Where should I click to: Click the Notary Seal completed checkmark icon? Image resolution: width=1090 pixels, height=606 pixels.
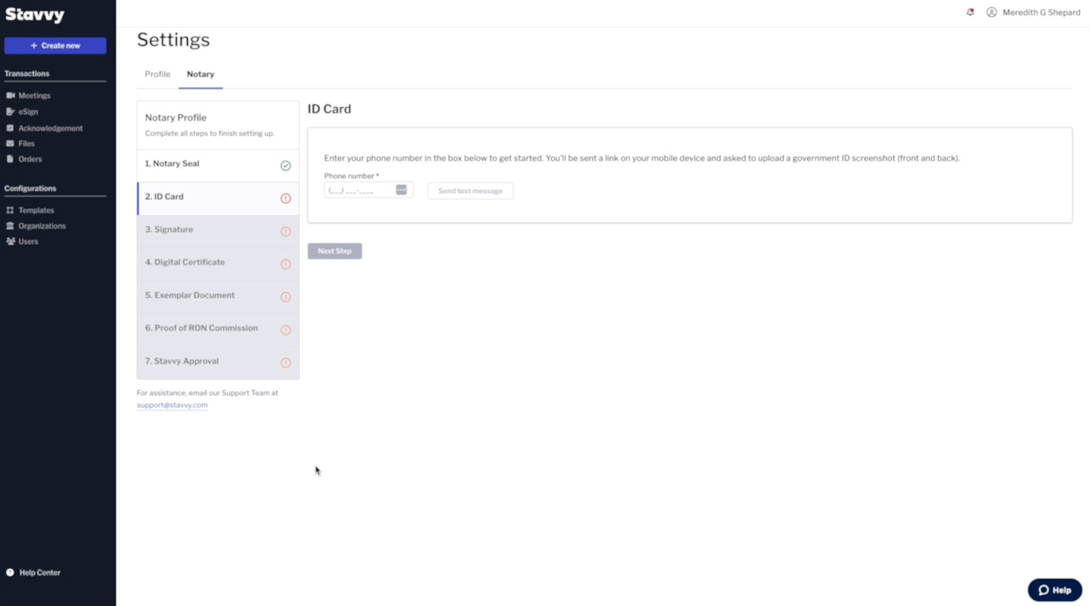click(285, 166)
